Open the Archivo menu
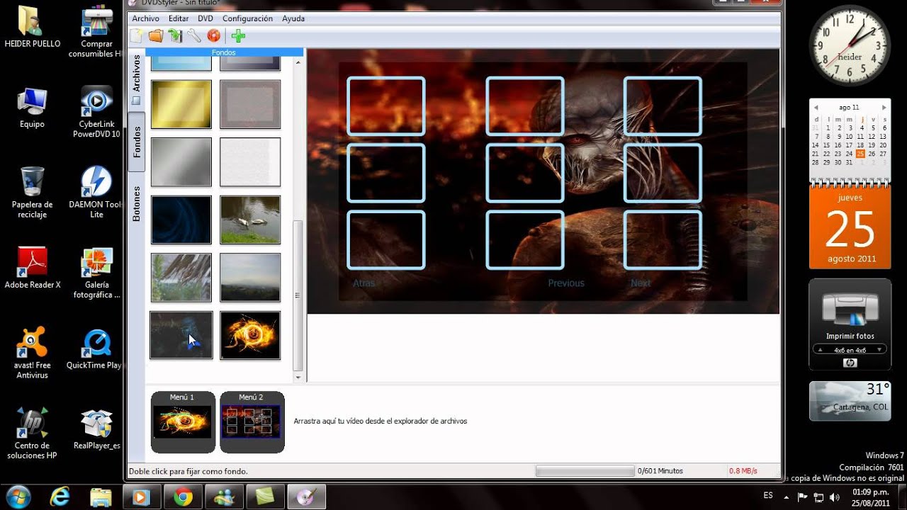This screenshot has height=510, width=907. tap(145, 18)
